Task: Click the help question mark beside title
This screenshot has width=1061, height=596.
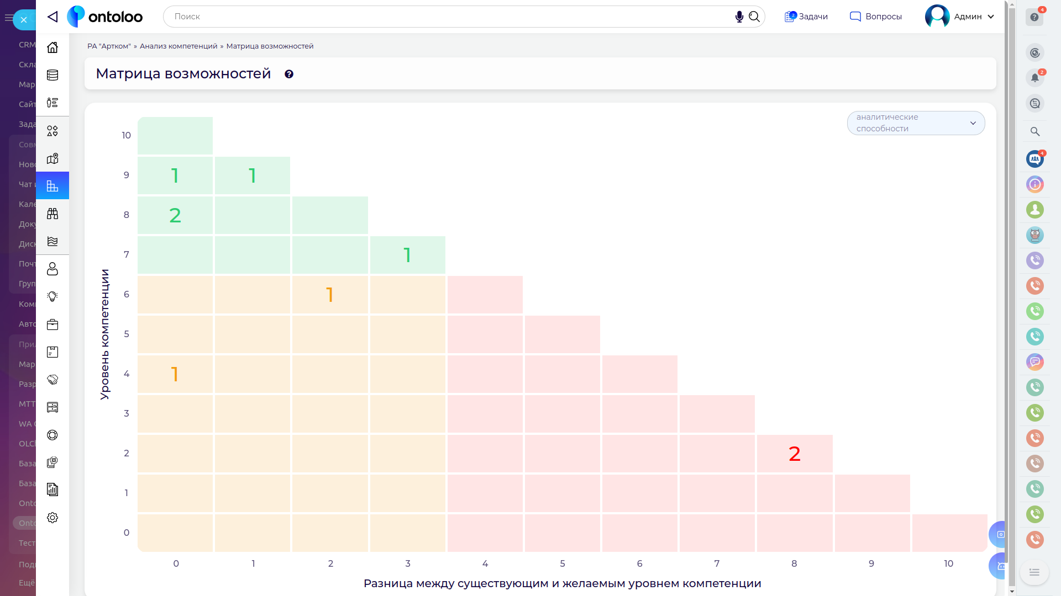Action: point(288,74)
